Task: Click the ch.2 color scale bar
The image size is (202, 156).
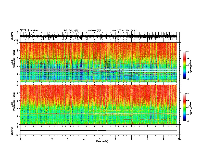Action: [x=184, y=107]
